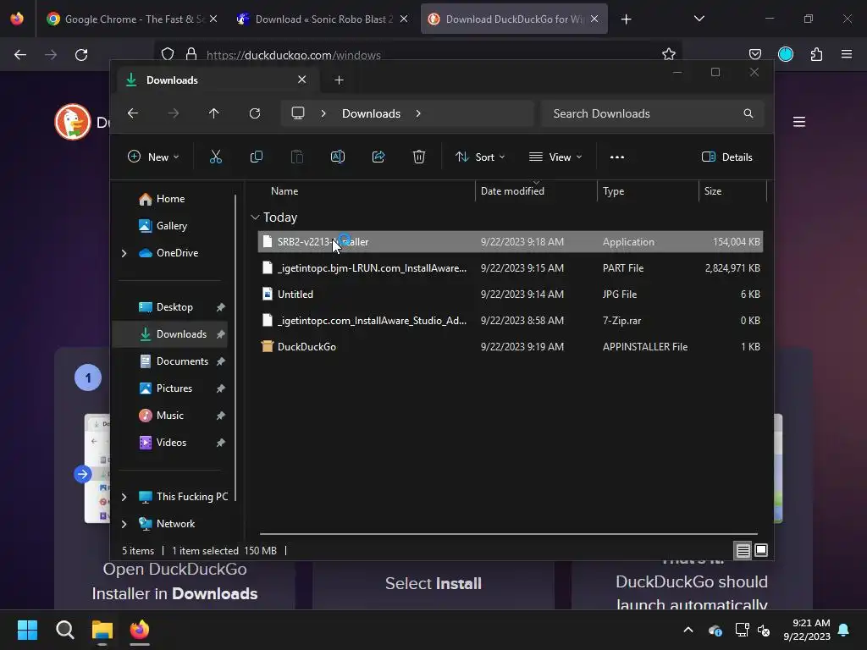Bookmark this page with the star icon
Viewport: 867px width, 650px height.
[669, 54]
